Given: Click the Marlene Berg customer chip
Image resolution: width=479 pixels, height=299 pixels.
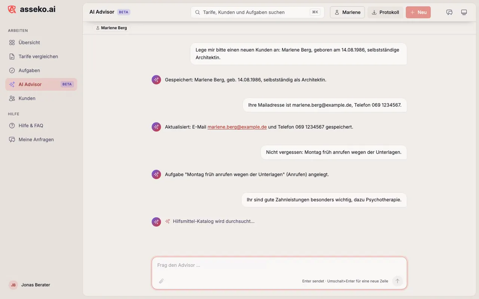Looking at the screenshot, I should click(x=111, y=28).
